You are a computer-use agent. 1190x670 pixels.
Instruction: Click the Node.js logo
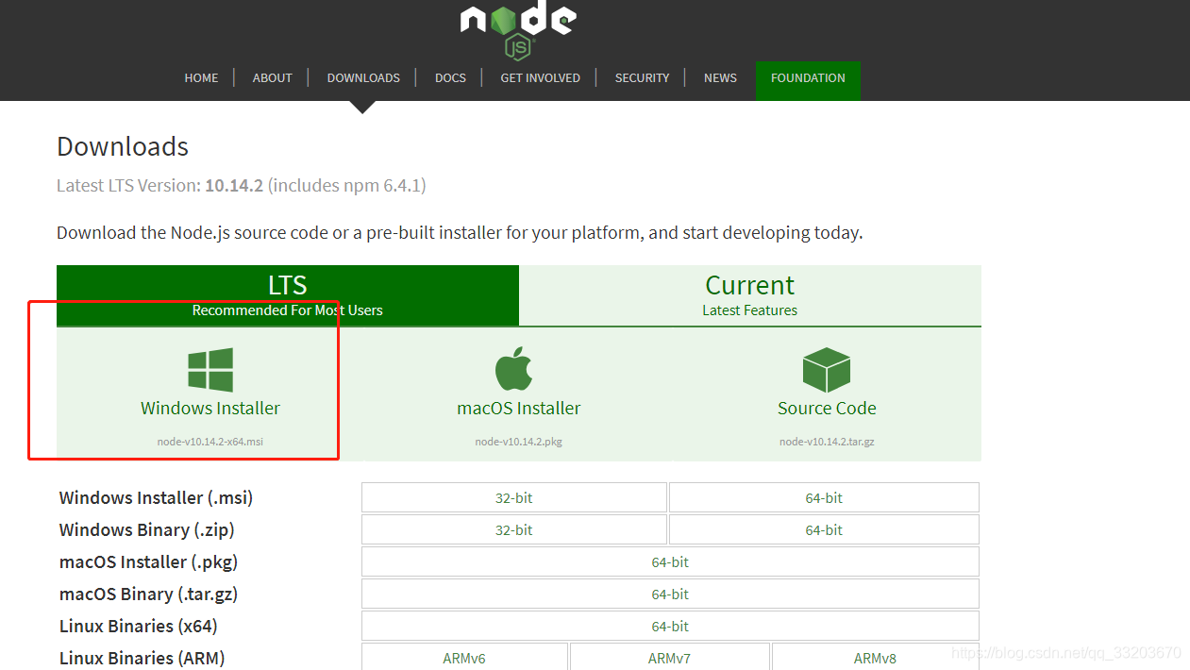tap(518, 29)
